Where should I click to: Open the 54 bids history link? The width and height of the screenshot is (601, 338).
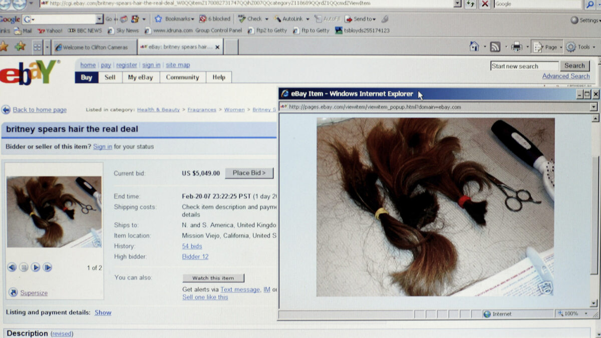(x=192, y=246)
